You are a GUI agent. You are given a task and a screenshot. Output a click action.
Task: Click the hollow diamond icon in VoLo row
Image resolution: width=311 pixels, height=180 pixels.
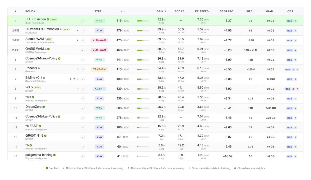click(77, 89)
